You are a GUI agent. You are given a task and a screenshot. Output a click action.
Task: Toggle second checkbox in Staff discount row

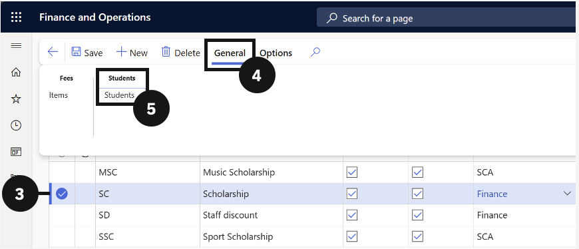tap(418, 215)
